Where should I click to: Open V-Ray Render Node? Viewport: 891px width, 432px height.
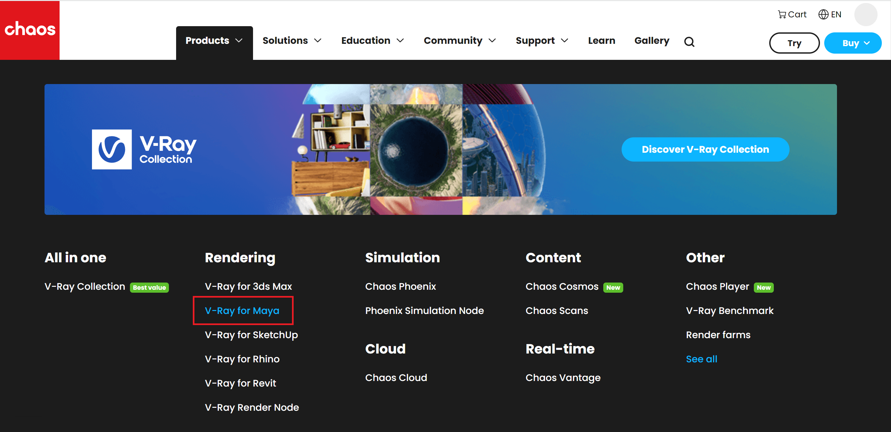[252, 407]
